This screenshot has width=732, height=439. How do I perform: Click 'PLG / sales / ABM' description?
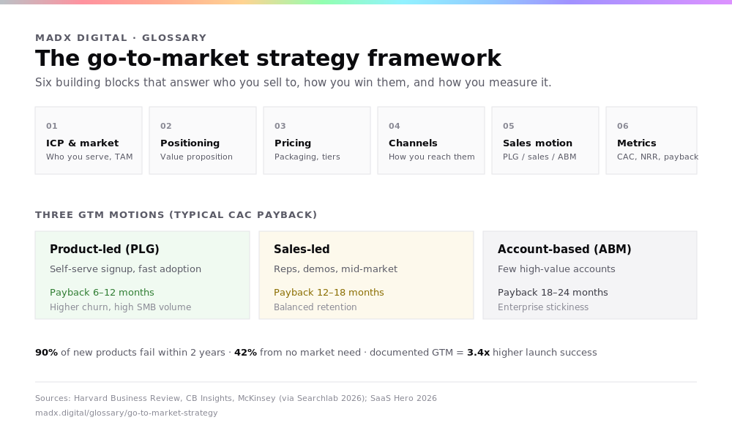point(539,157)
